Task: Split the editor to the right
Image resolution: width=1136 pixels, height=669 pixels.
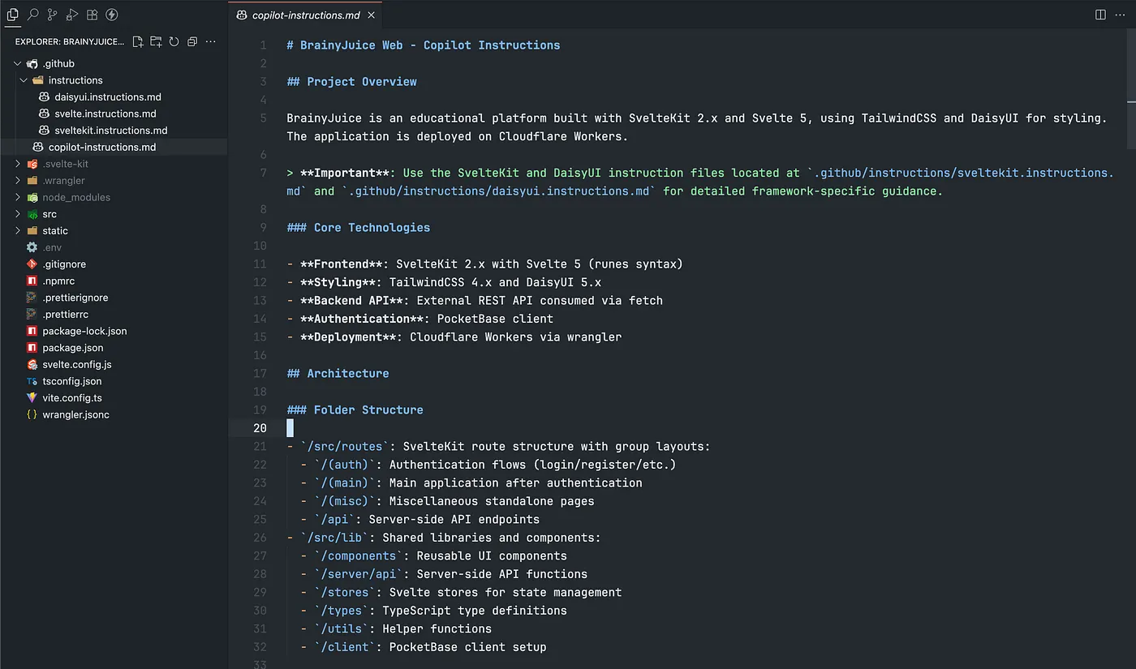Action: coord(1100,15)
